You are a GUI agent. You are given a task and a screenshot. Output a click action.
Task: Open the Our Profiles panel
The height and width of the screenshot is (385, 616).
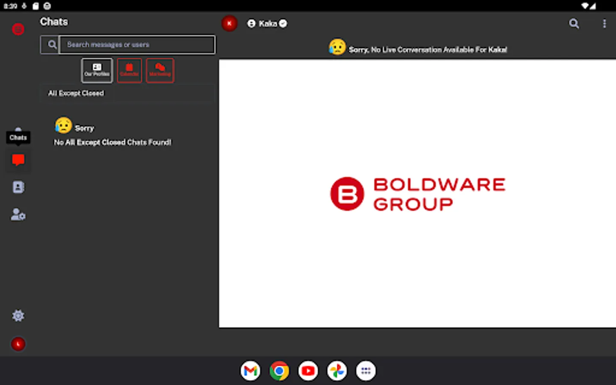(x=97, y=70)
